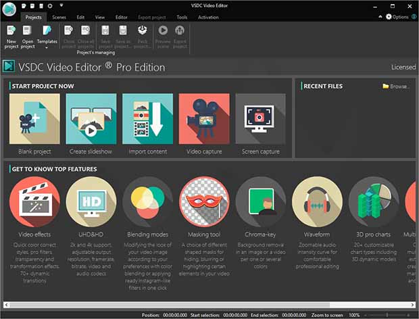
Task: Click the "3D pro charts" caption text
Action: tap(373, 235)
